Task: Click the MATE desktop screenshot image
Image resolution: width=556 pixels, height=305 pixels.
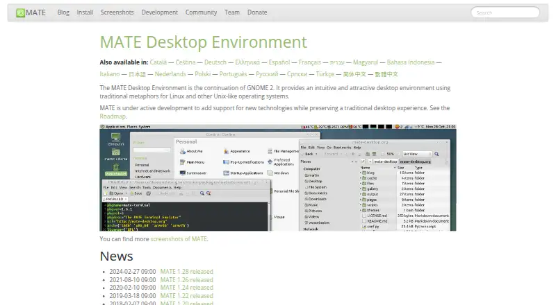Action: [278, 177]
